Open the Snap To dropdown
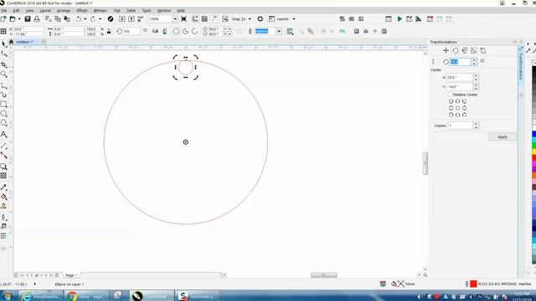 tap(250, 19)
